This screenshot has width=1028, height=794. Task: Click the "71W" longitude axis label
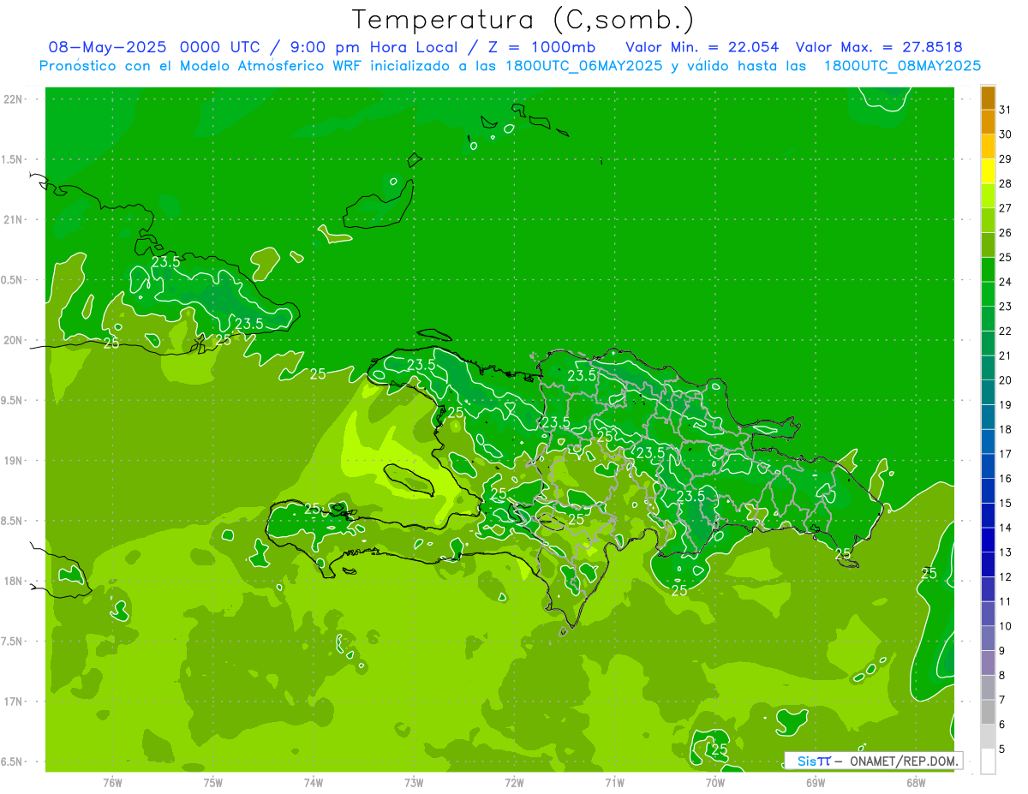pos(614,782)
